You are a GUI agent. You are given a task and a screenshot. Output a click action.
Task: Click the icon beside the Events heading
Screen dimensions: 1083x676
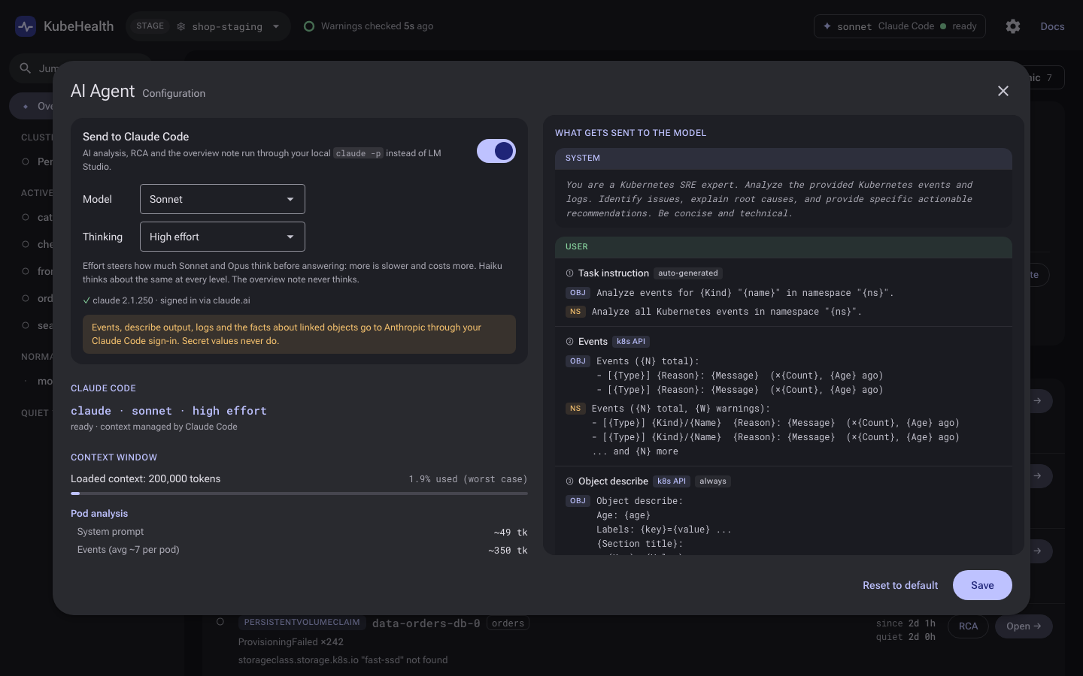pyautogui.click(x=569, y=342)
